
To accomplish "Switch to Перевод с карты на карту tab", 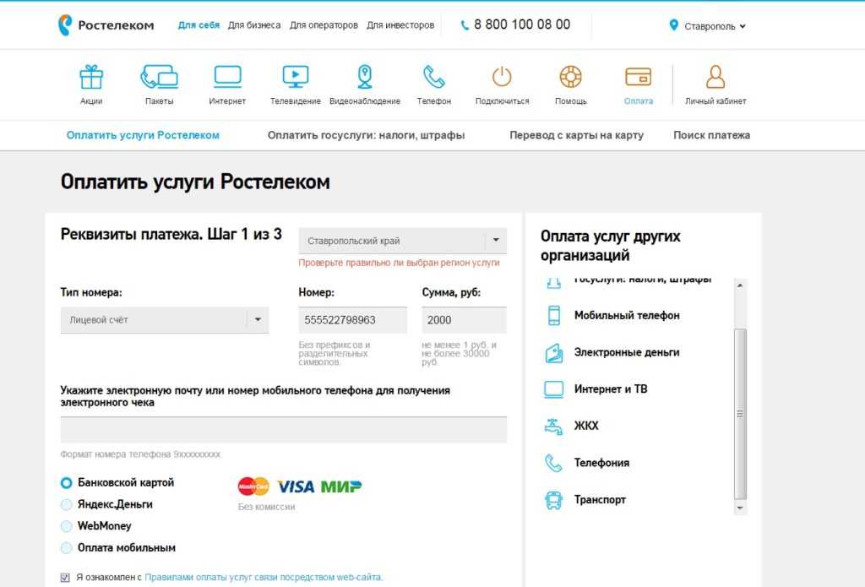I will coord(576,135).
